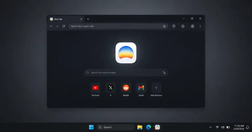This screenshot has width=252, height=132.
Task: Open the shield privacy icon
Action: pos(174,26)
